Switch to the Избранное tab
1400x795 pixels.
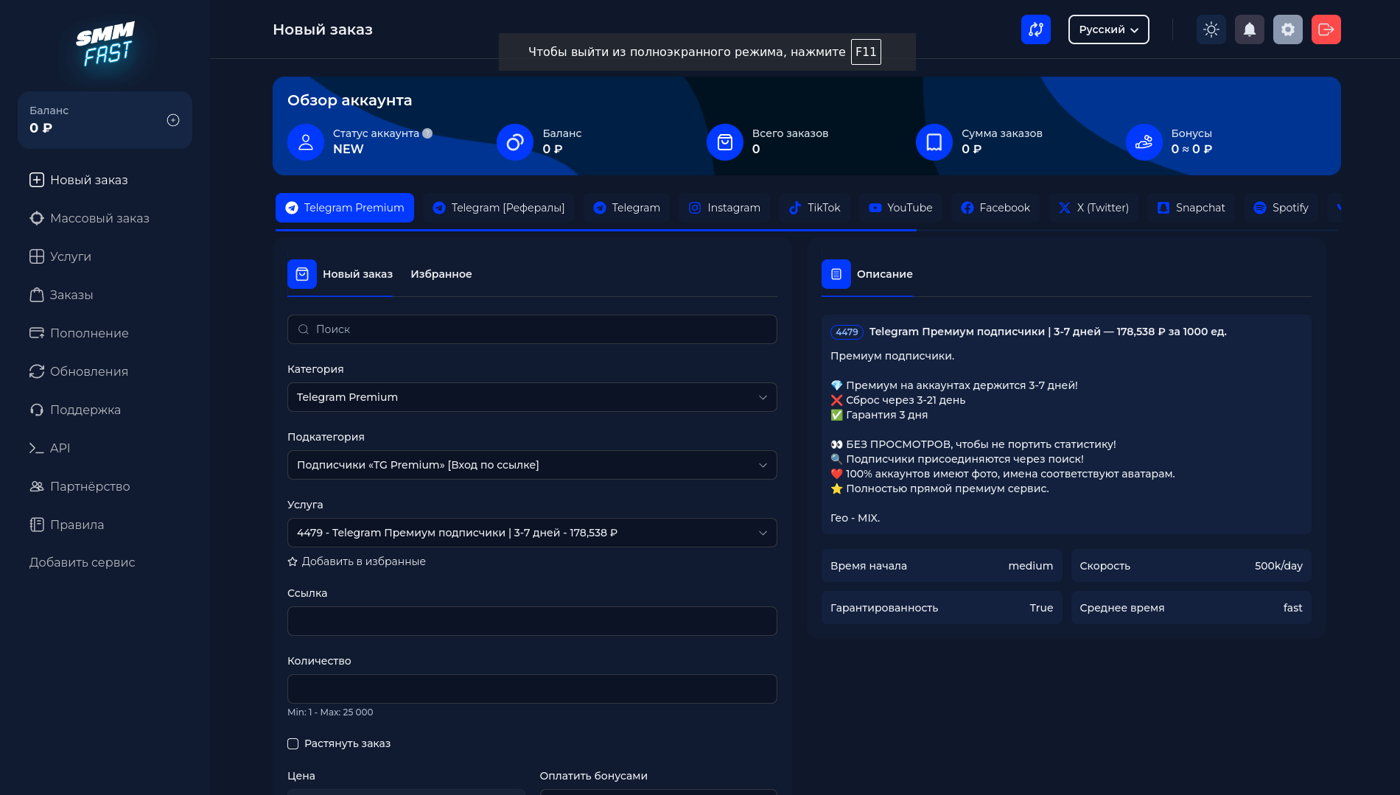click(441, 274)
